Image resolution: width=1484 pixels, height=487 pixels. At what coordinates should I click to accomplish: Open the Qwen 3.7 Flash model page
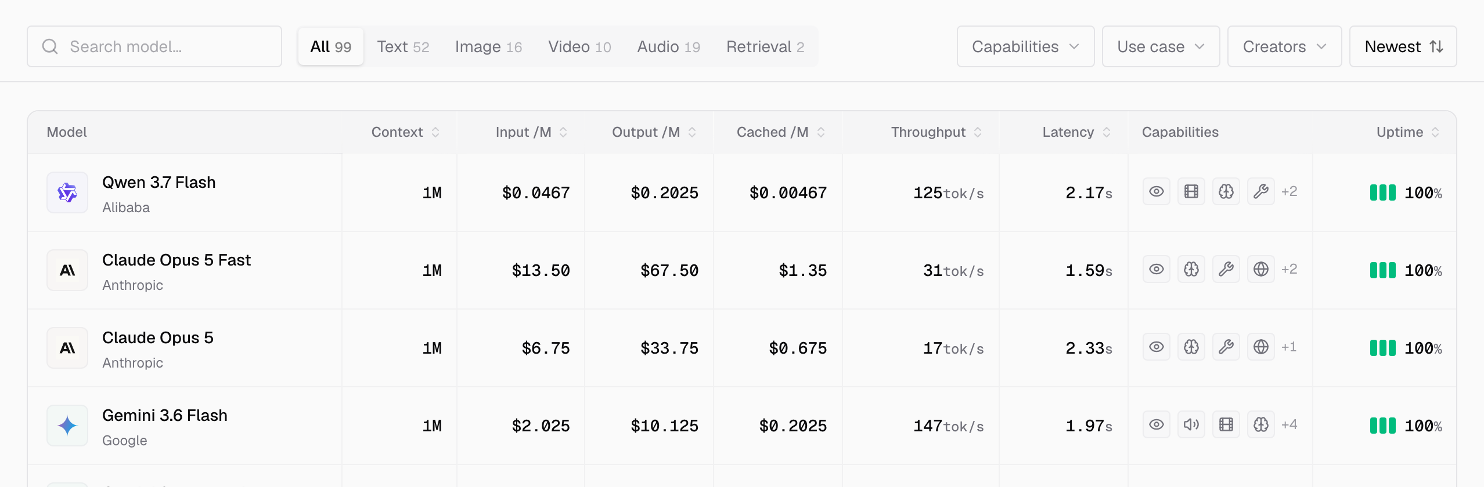(159, 182)
